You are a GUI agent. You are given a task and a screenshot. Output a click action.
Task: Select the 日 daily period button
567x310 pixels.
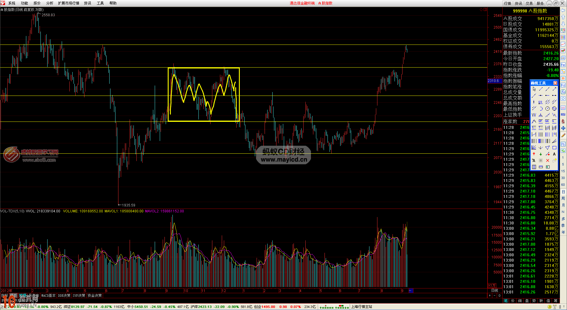pyautogui.click(x=563, y=192)
